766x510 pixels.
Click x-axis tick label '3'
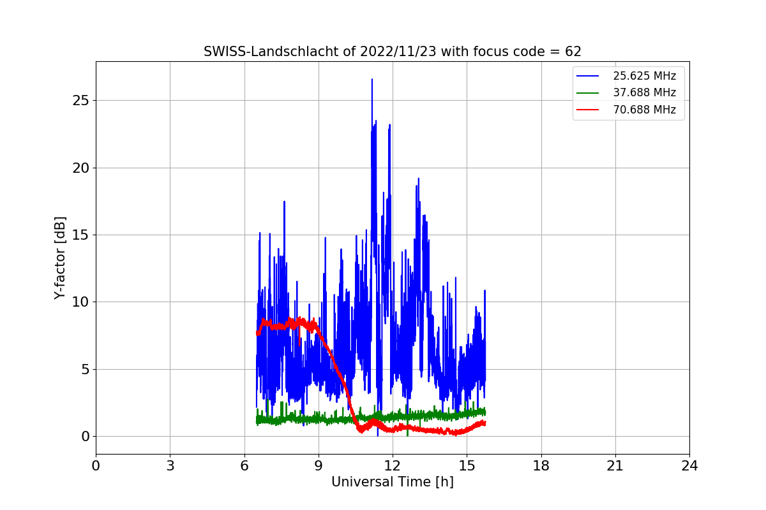coord(170,465)
